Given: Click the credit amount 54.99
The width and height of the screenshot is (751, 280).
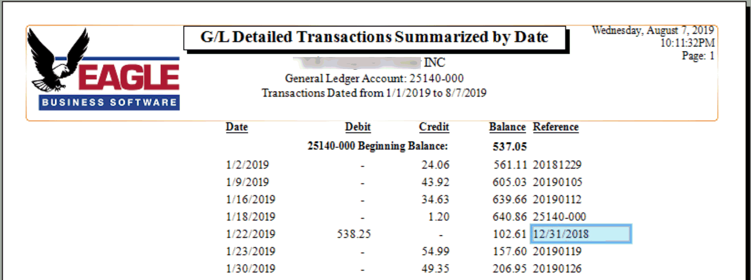Looking at the screenshot, I should click(435, 251).
